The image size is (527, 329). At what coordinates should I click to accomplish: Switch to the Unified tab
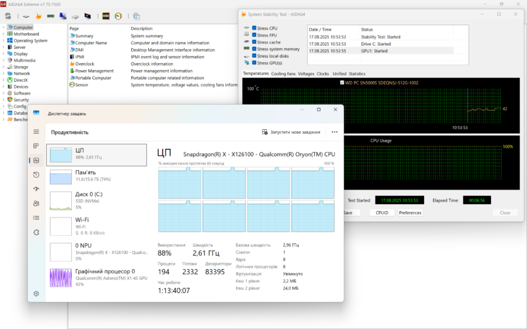click(340, 74)
